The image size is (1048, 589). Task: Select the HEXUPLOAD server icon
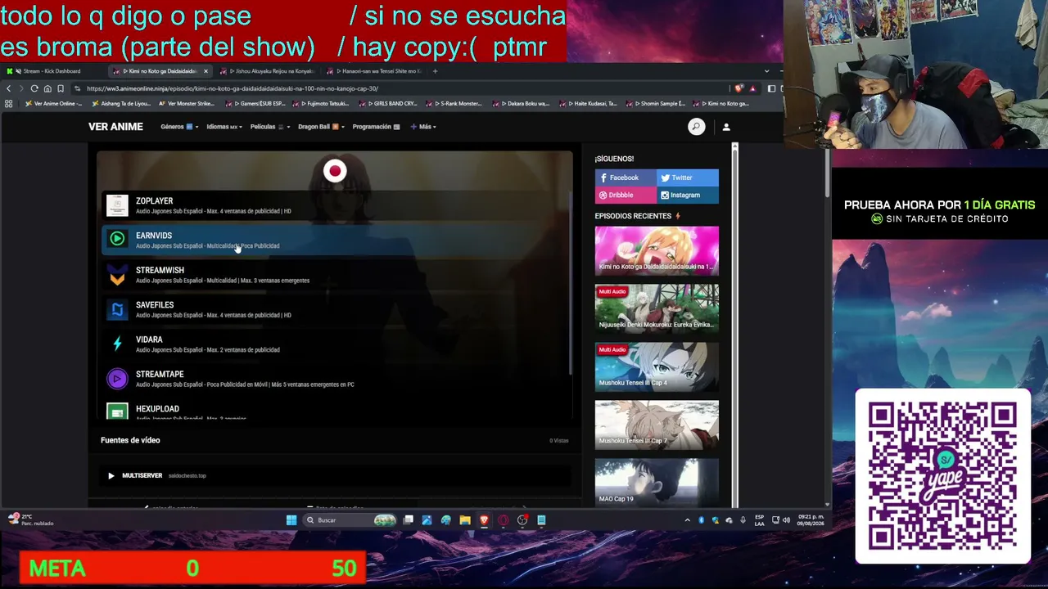point(117,411)
